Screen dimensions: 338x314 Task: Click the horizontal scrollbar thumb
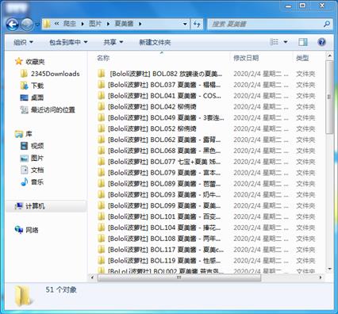click(179, 278)
